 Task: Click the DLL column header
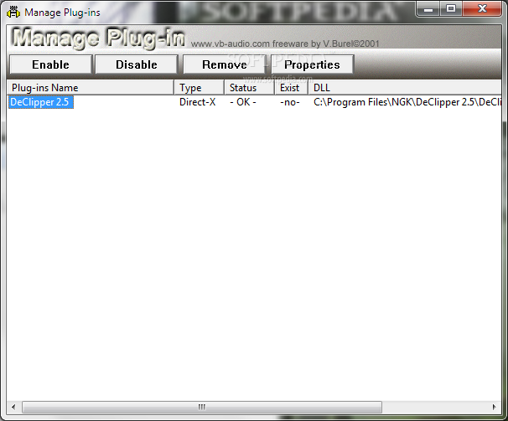click(x=404, y=88)
